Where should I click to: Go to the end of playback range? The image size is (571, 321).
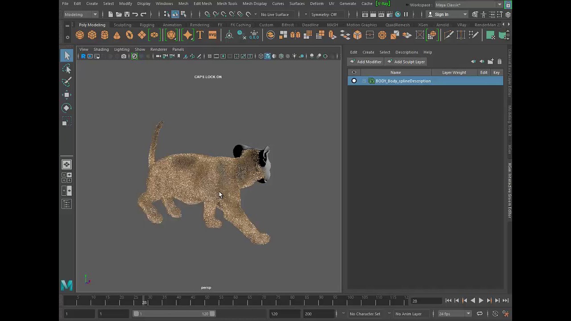click(505, 301)
